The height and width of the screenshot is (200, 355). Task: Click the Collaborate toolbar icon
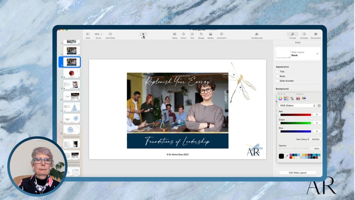(x=257, y=34)
